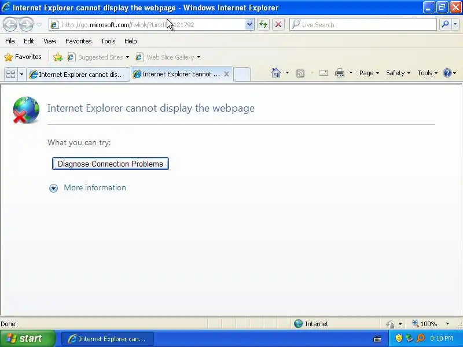The width and height of the screenshot is (463, 347).
Task: Print the page with printer icon
Action: coord(340,73)
